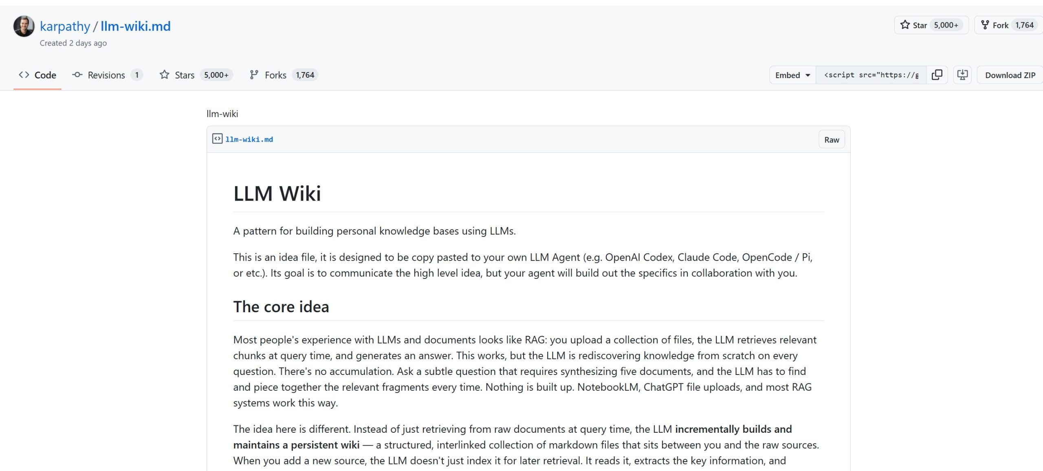Open the Embed options dropdown
The image size is (1043, 471).
click(791, 74)
